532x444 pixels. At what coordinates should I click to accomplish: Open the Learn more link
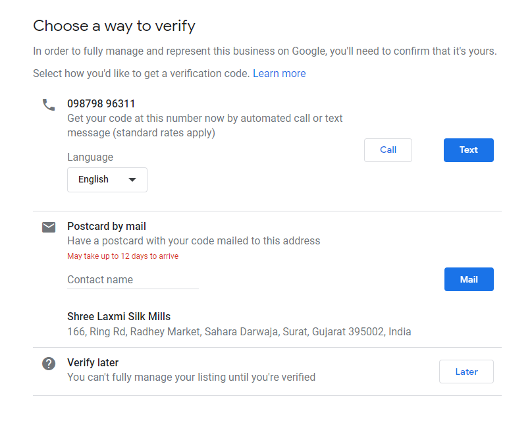279,74
